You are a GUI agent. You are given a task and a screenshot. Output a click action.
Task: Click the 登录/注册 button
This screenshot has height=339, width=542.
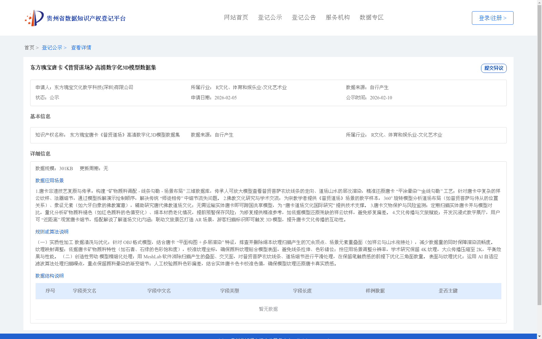coord(493,18)
